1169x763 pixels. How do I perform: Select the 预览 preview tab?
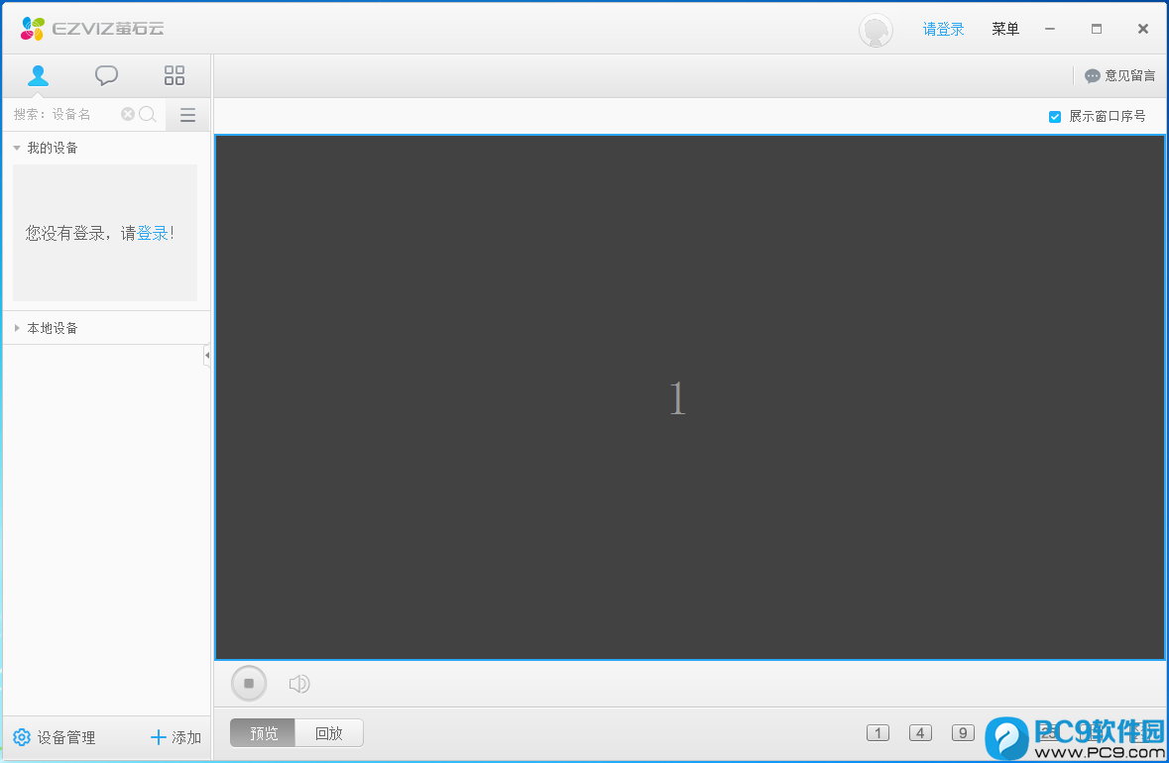[263, 733]
